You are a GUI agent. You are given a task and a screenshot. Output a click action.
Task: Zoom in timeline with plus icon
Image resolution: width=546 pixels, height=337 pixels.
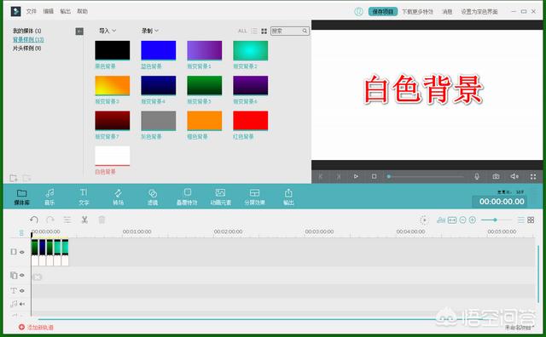473,220
